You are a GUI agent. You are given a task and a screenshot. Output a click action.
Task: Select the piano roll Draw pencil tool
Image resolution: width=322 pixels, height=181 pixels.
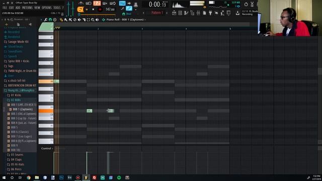click(61, 20)
